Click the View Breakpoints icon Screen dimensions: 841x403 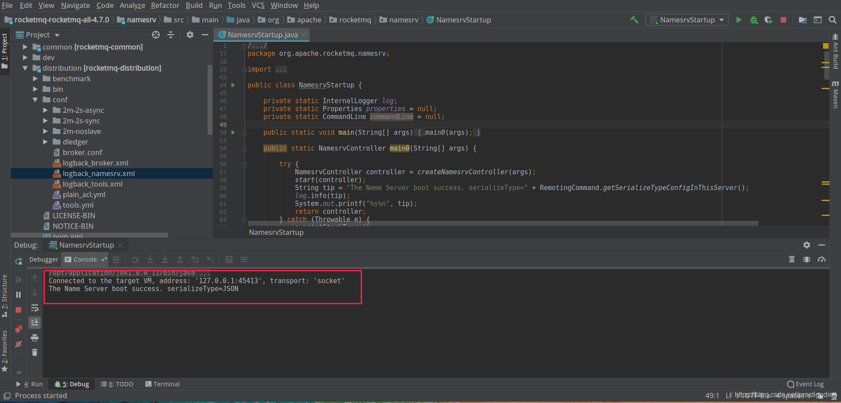point(18,329)
